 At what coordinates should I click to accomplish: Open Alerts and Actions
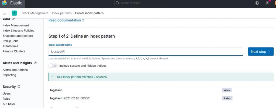(15, 70)
